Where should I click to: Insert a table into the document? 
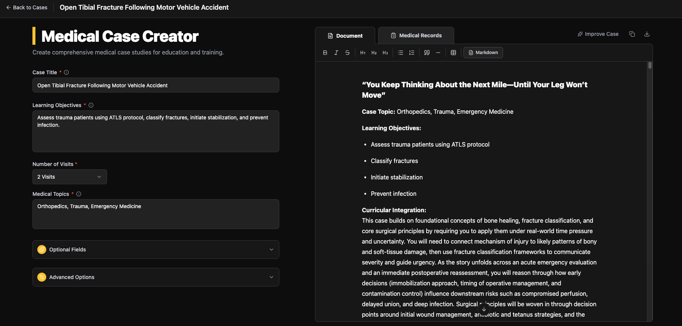pyautogui.click(x=453, y=53)
